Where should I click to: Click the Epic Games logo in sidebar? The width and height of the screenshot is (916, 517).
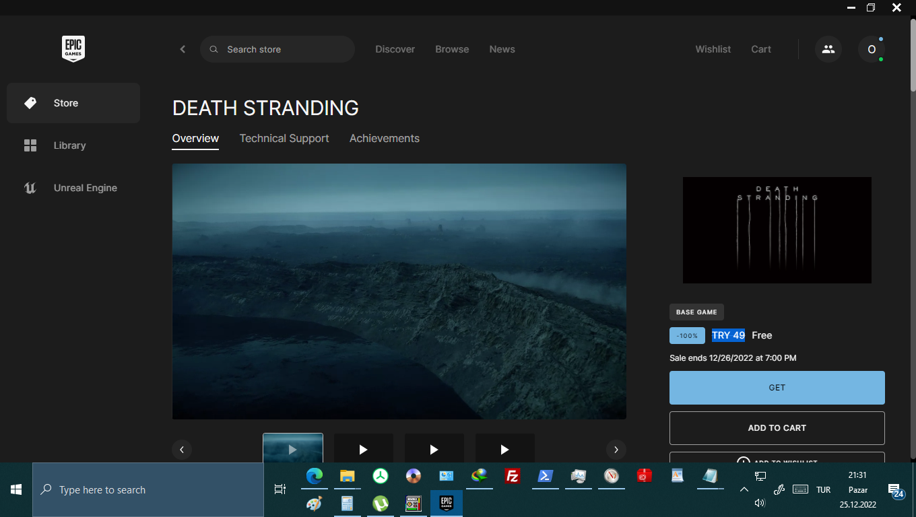click(73, 49)
